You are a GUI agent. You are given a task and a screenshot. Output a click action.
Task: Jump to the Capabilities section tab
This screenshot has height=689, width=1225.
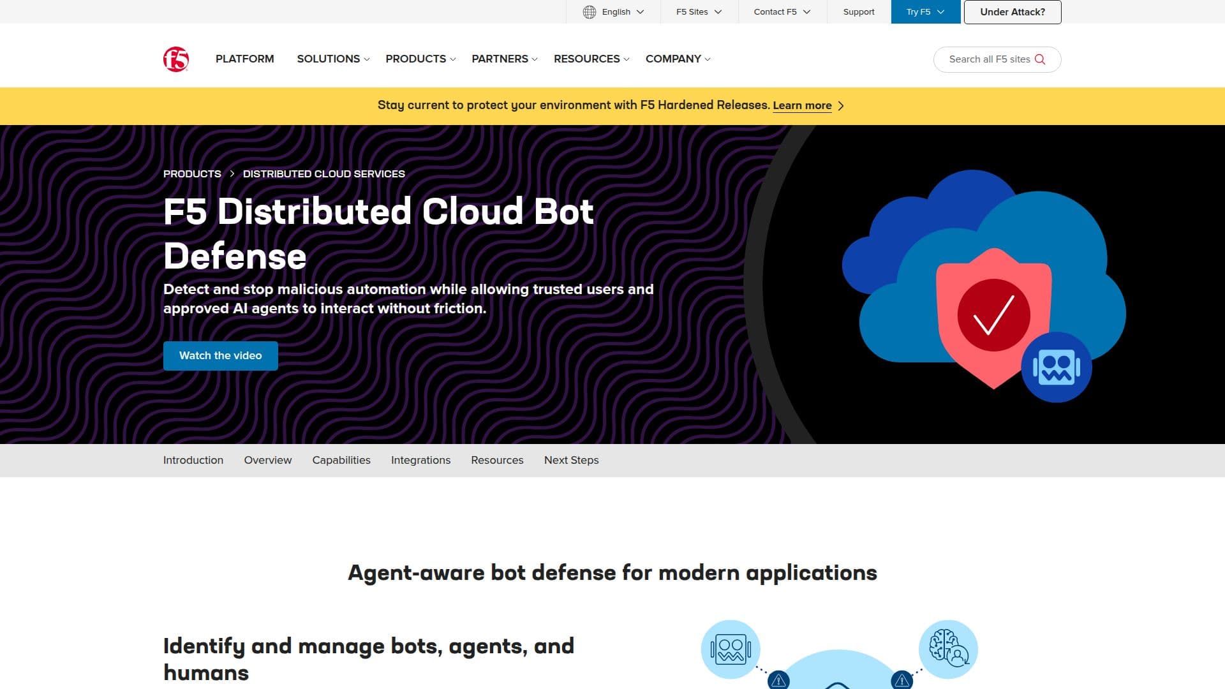(x=341, y=460)
